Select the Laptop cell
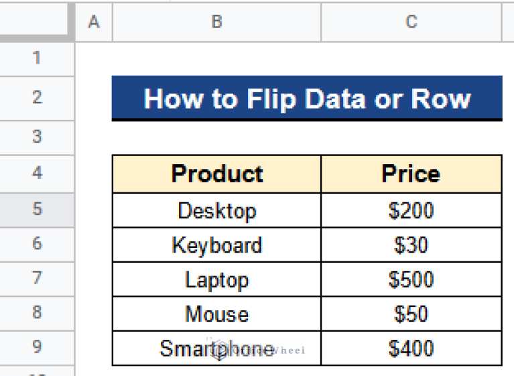This screenshot has height=376, width=514. [x=216, y=279]
